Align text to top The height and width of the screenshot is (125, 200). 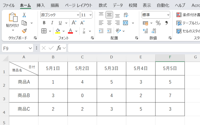coord(101,14)
